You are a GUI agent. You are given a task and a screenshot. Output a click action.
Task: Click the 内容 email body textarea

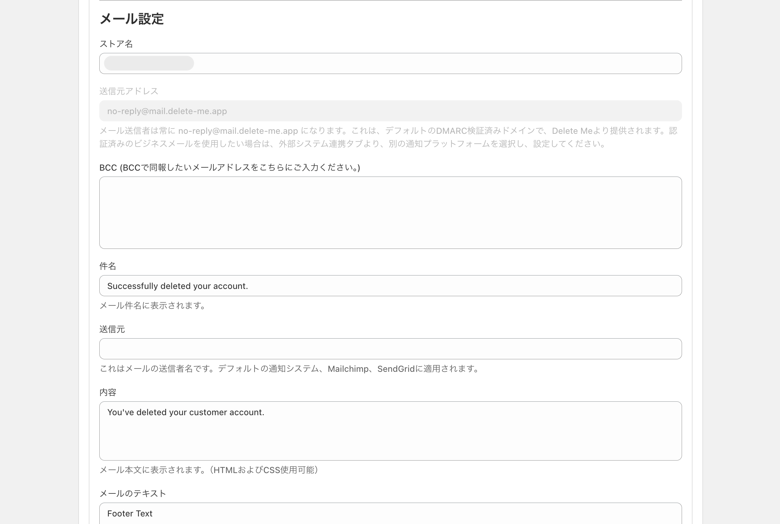(390, 431)
